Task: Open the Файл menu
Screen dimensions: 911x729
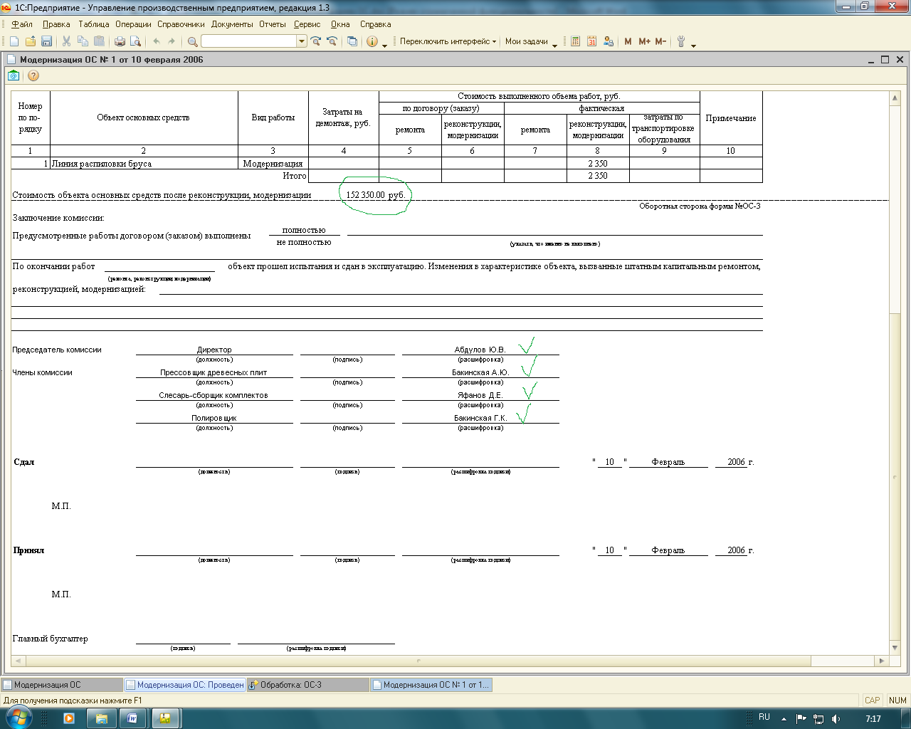Action: coord(22,24)
